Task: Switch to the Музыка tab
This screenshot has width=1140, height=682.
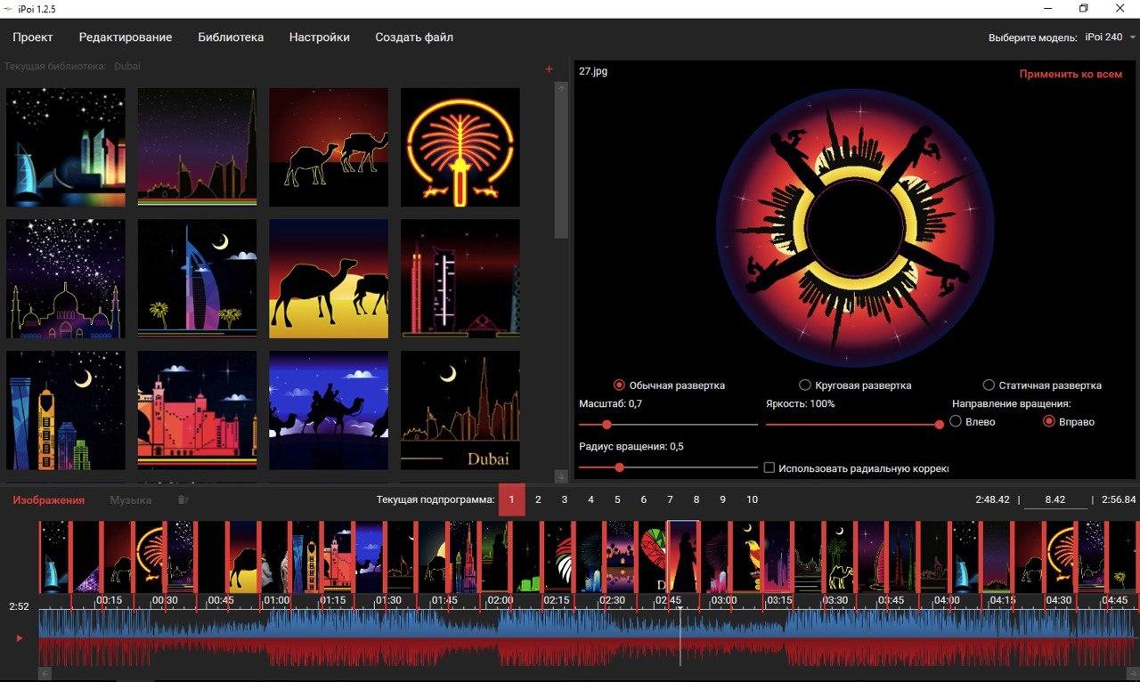Action: (x=130, y=499)
